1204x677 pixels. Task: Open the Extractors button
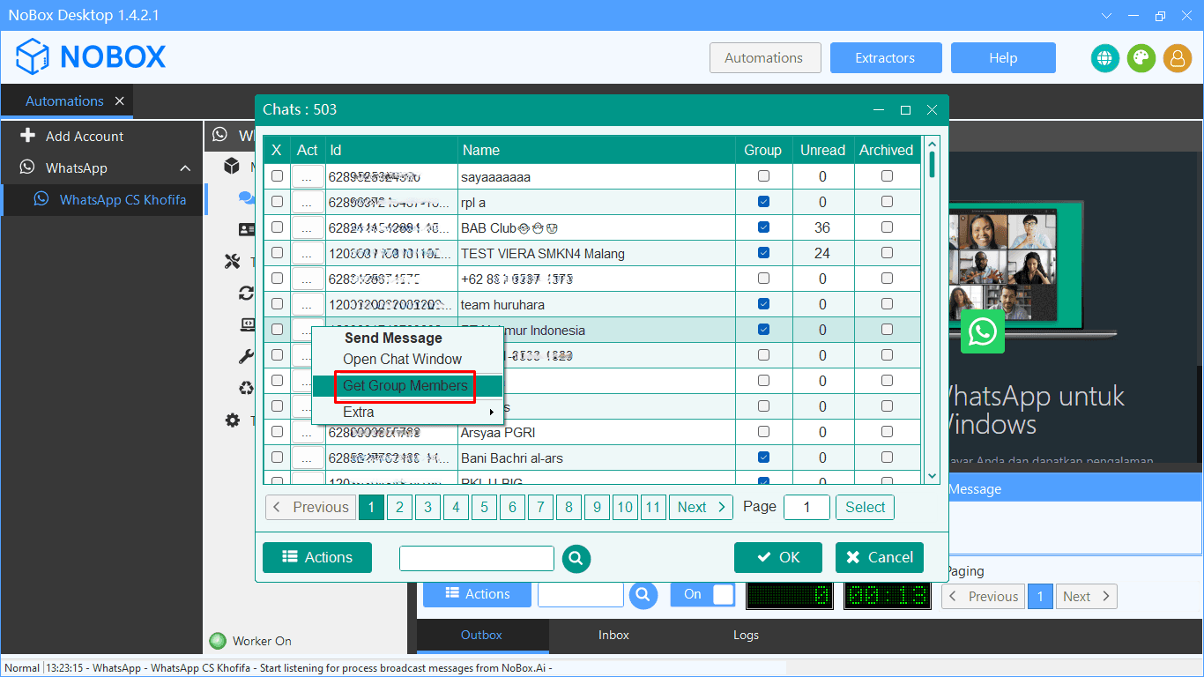[885, 57]
